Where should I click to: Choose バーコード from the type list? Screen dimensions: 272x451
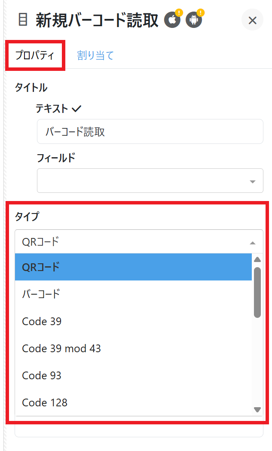pos(133,294)
